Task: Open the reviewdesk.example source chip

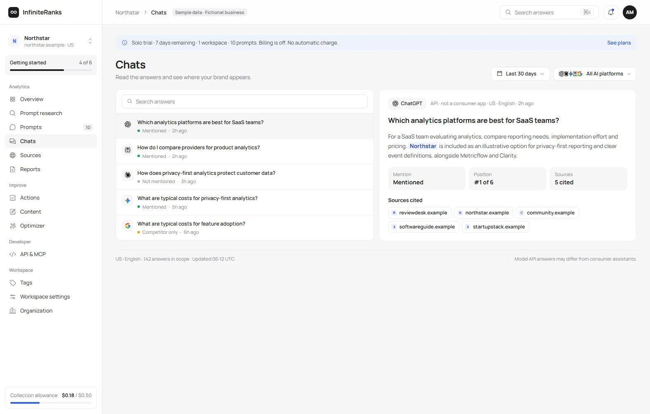Action: 420,213
